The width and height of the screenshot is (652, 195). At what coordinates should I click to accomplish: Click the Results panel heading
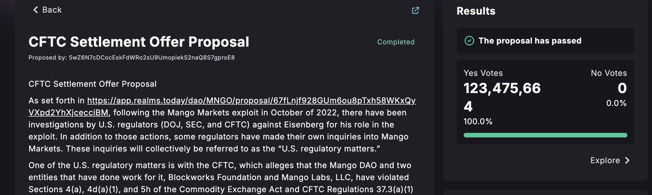click(x=476, y=11)
